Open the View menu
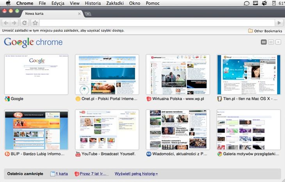This screenshot has height=182, width=285. click(75, 3)
